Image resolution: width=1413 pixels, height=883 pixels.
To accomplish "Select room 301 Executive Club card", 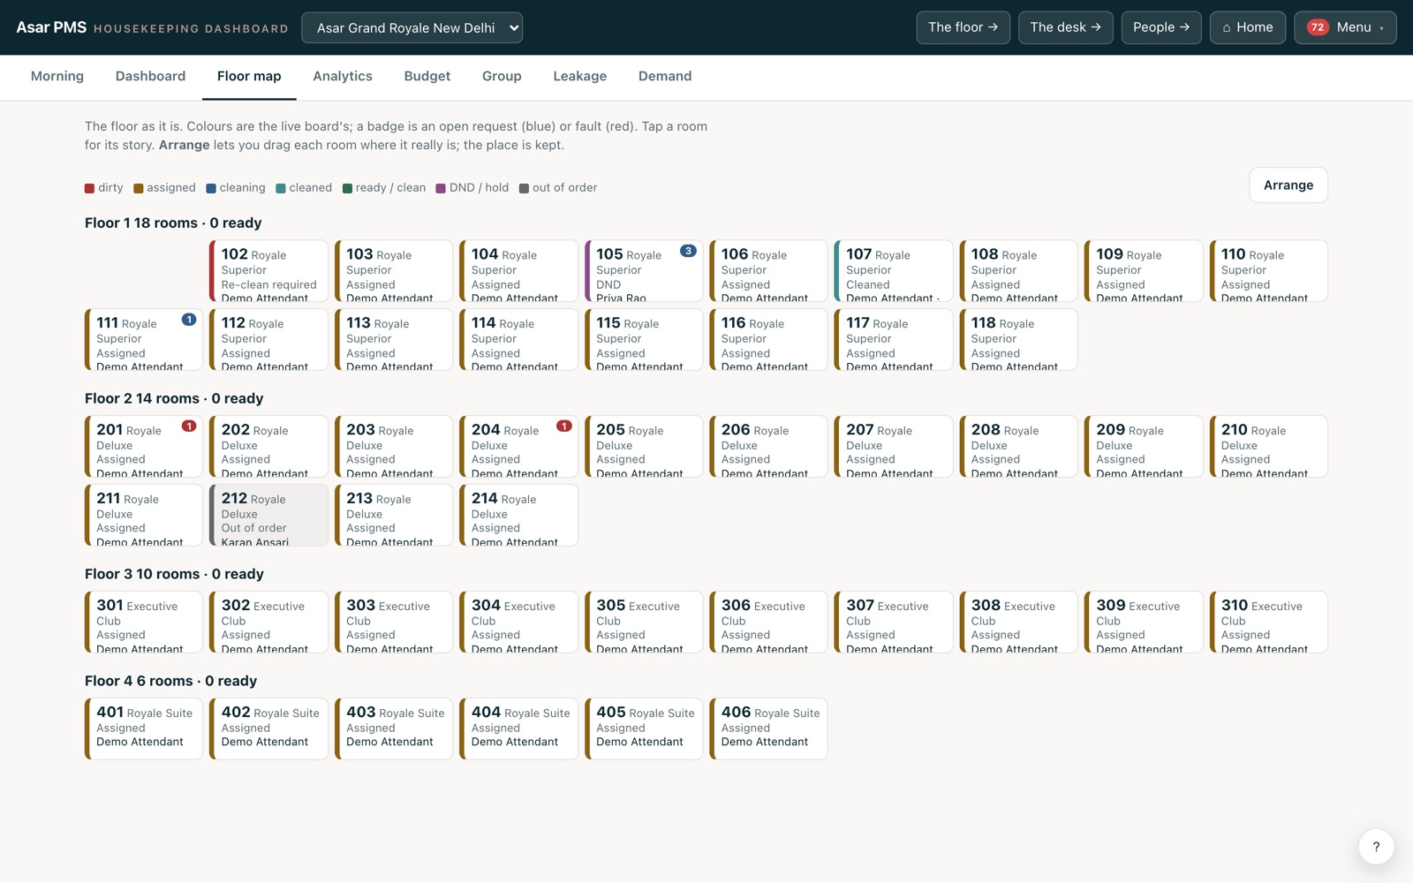I will (x=144, y=623).
